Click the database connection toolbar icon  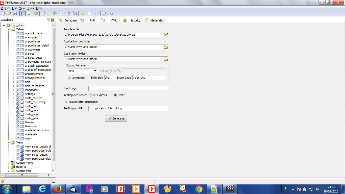[36, 13]
